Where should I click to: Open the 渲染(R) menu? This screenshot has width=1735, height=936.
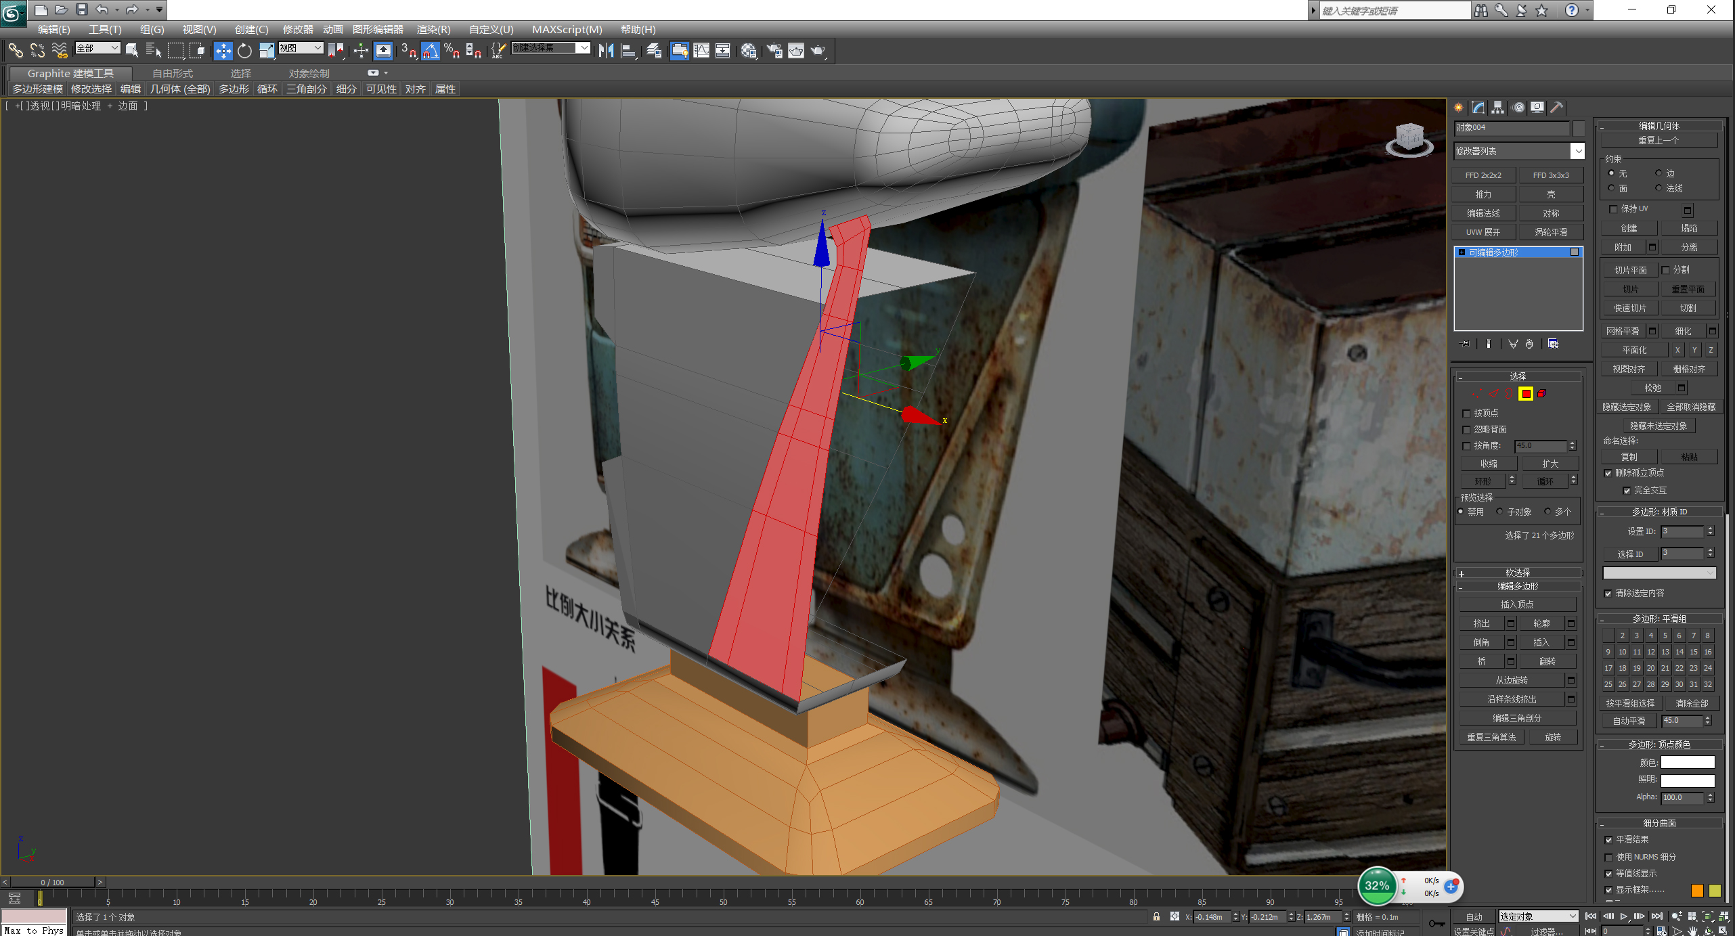433,30
